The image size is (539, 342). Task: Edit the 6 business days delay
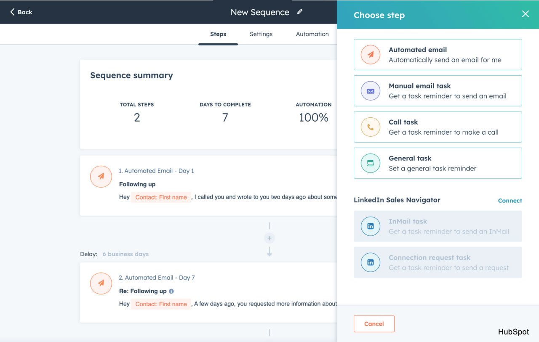coord(125,254)
